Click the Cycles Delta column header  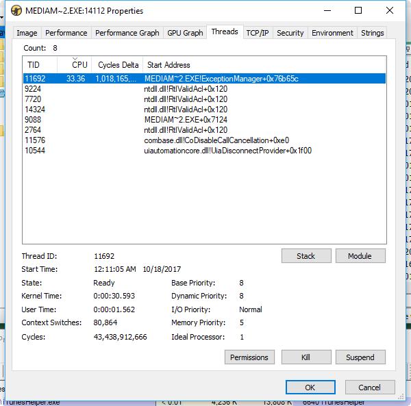pyautogui.click(x=118, y=65)
